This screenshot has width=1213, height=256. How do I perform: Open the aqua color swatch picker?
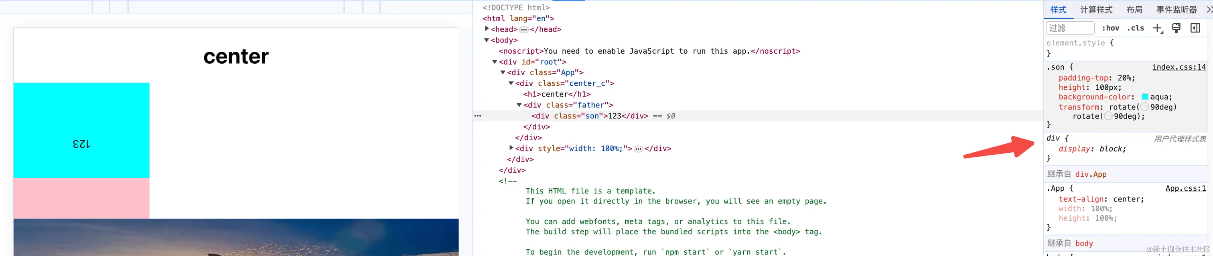pyautogui.click(x=1145, y=97)
